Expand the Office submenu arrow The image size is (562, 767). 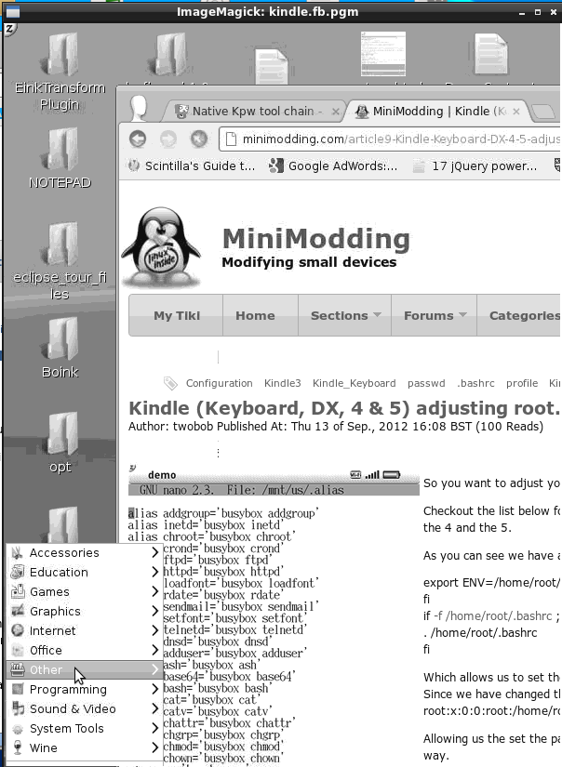(x=154, y=650)
